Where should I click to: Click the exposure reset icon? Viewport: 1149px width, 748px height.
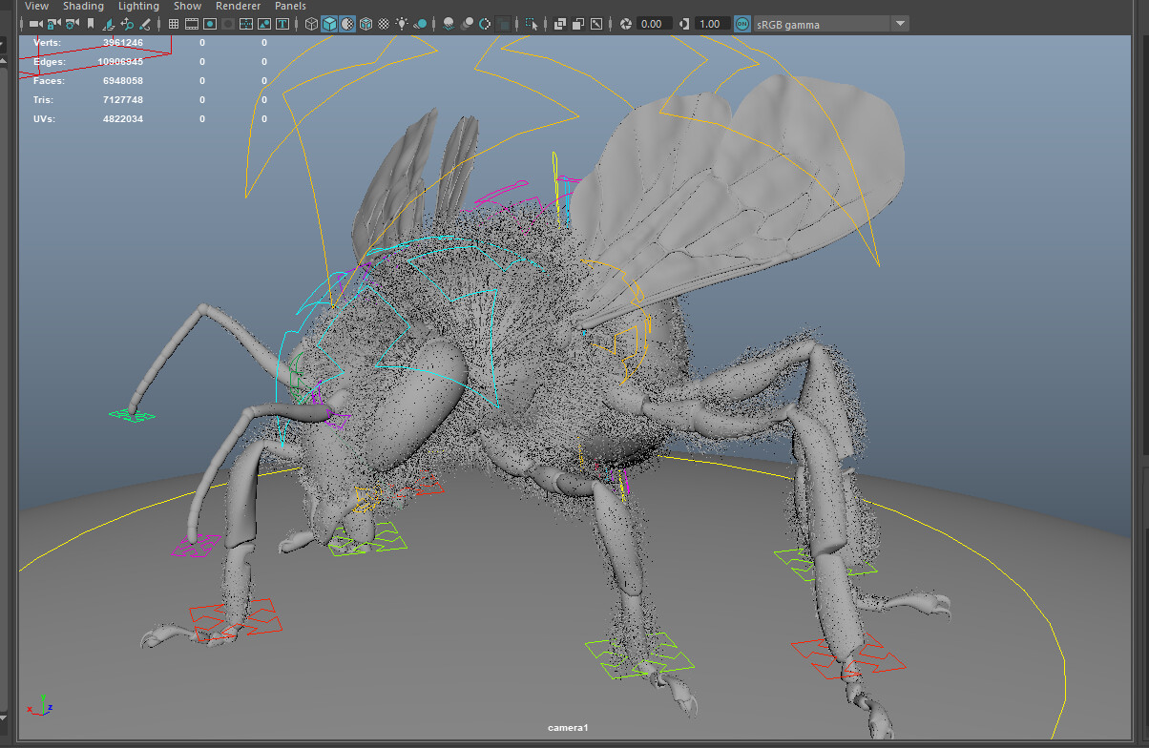pos(626,24)
